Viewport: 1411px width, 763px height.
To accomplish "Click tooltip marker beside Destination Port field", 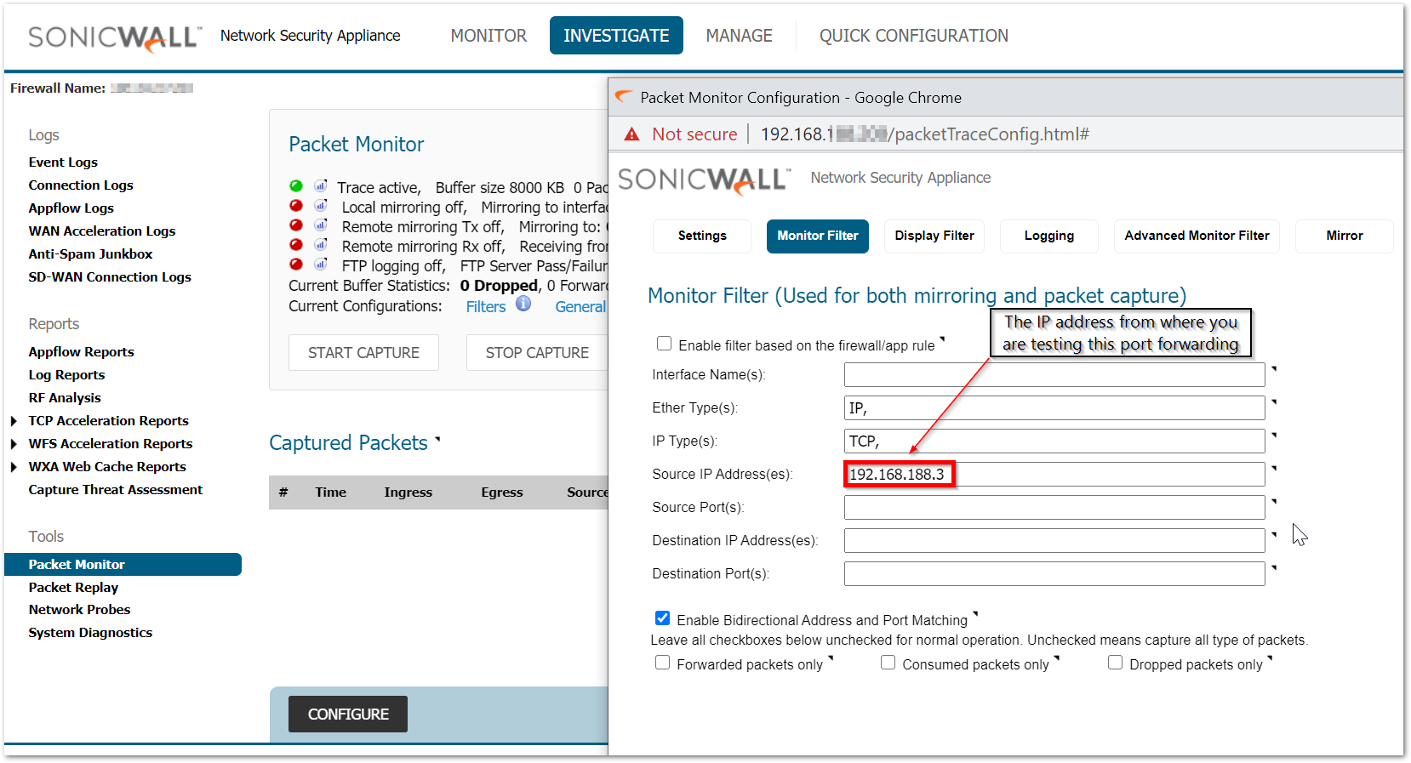I will point(1274,567).
